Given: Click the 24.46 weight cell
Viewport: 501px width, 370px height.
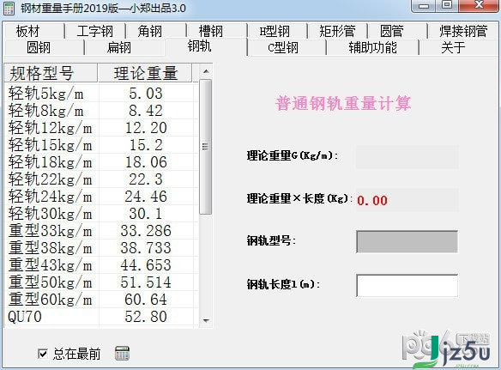Looking at the screenshot, I should pyautogui.click(x=146, y=197).
